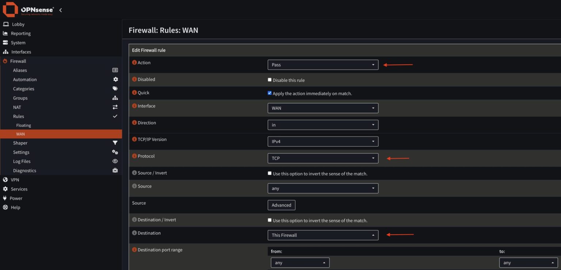Click the Aliases list icon
The image size is (561, 270).
(x=115, y=70)
